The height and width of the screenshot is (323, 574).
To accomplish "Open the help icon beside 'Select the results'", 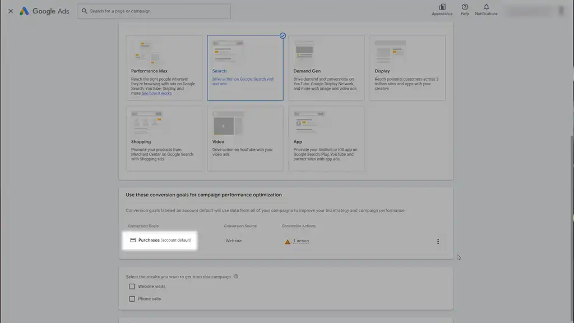I will (236, 276).
